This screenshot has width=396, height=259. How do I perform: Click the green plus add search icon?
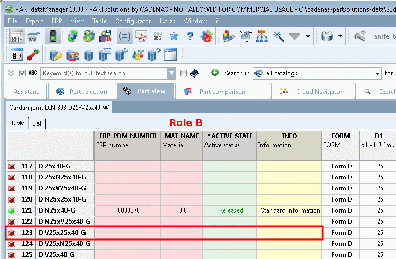[215, 73]
